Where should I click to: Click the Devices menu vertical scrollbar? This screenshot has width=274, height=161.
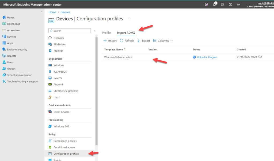96,91
